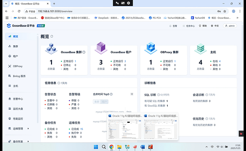This screenshot has height=151, width=246.
Task: Bookmark this page with the star icon
Action: click(x=225, y=11)
